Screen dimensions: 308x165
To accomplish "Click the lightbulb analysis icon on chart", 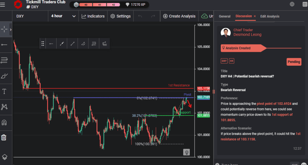I will [186, 152].
